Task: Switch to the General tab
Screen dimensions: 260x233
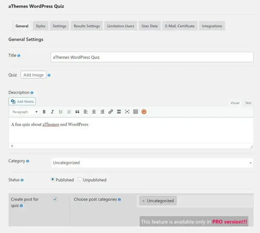Action: tap(22, 26)
